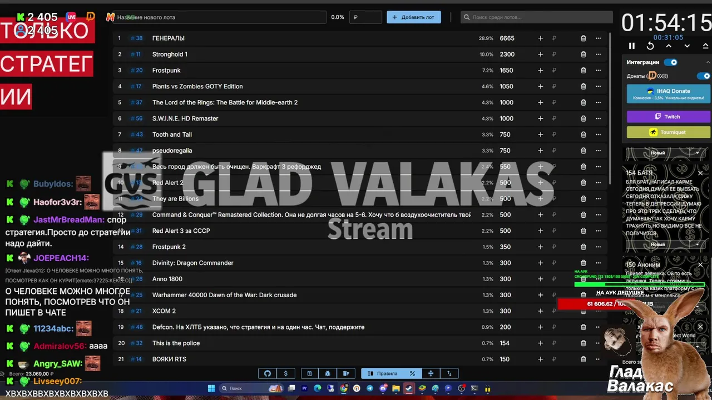Viewport: 712px width, 400px height.
Task: Open more options for XCOM 2 lot
Action: (599, 311)
